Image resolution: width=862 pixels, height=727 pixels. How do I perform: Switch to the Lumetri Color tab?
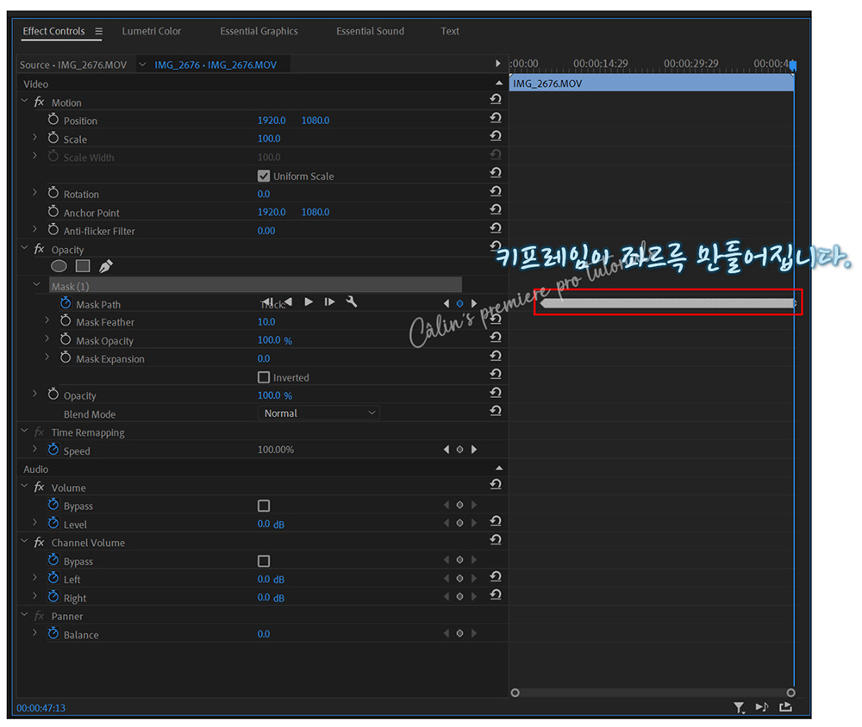tap(151, 31)
